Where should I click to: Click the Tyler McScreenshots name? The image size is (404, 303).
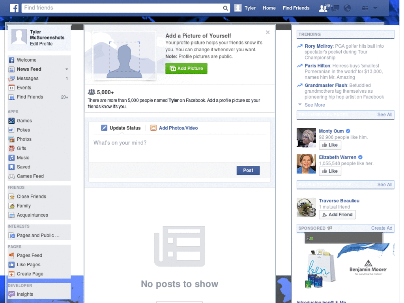pos(47,35)
